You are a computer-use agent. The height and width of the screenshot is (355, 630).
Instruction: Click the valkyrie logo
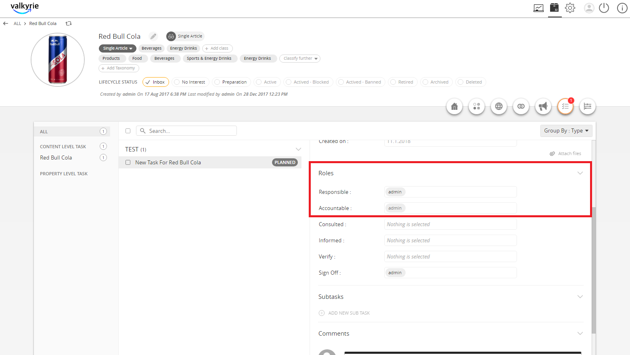coord(25,8)
